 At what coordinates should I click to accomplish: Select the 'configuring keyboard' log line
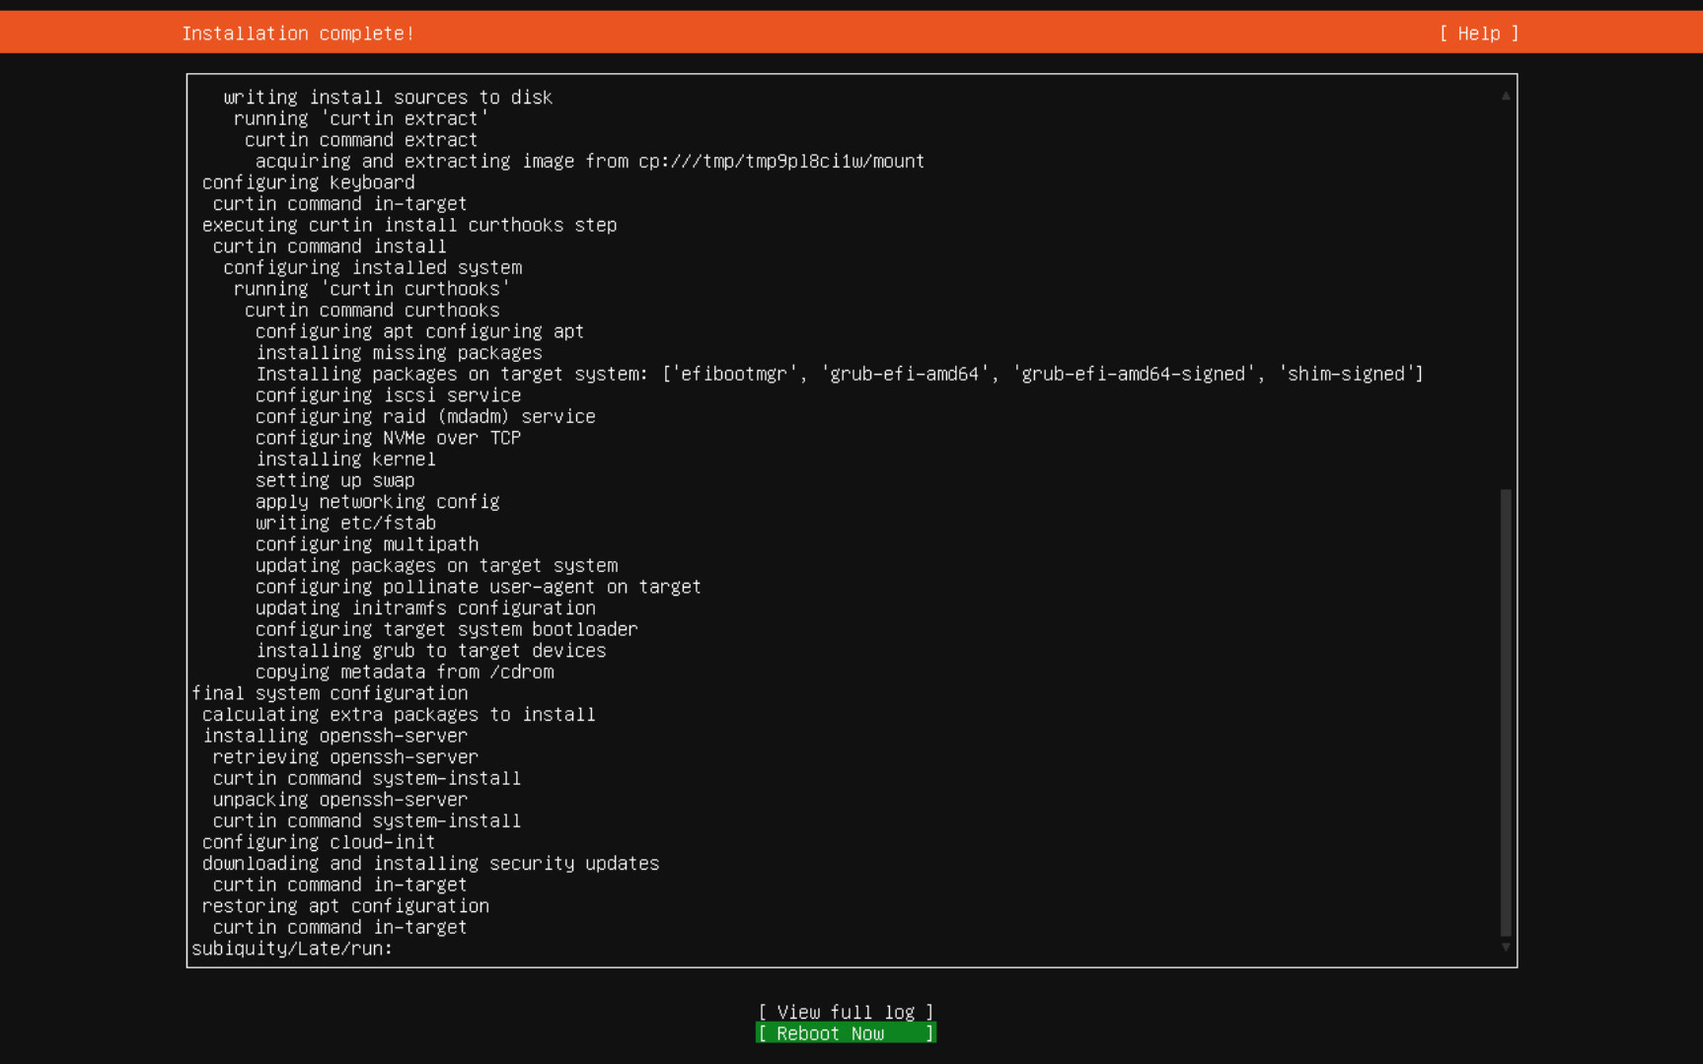(x=308, y=182)
